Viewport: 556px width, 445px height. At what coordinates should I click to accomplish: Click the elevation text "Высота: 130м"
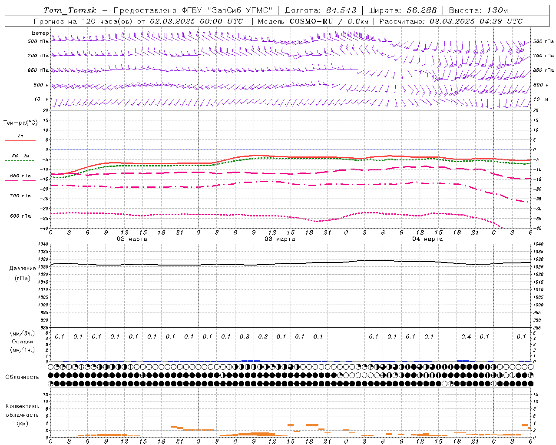tap(478, 10)
